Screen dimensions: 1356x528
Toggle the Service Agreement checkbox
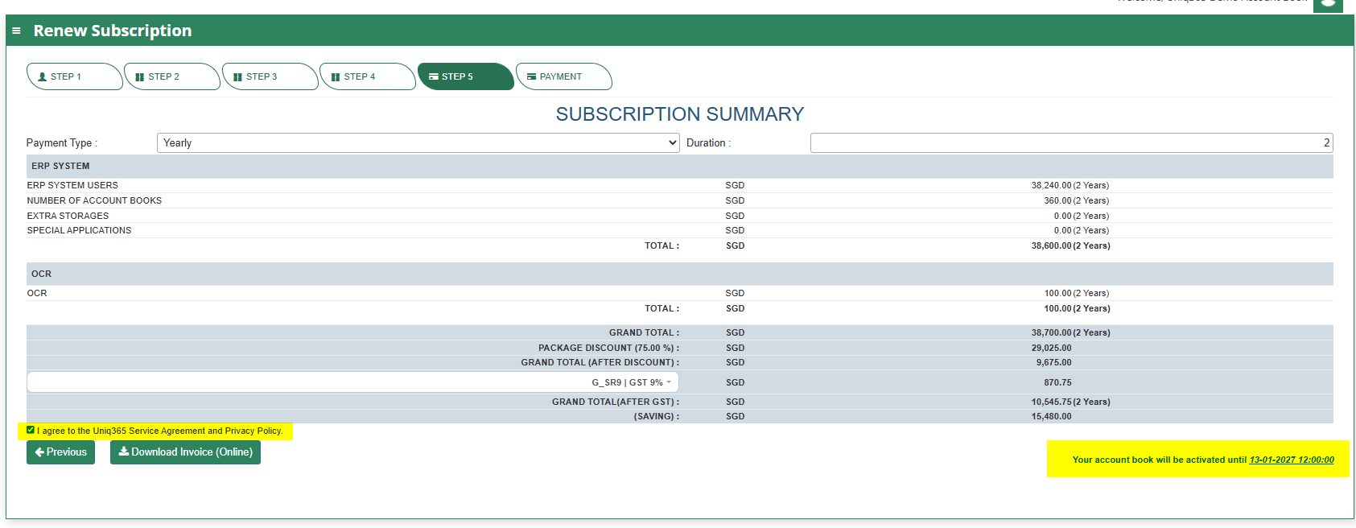click(x=31, y=430)
